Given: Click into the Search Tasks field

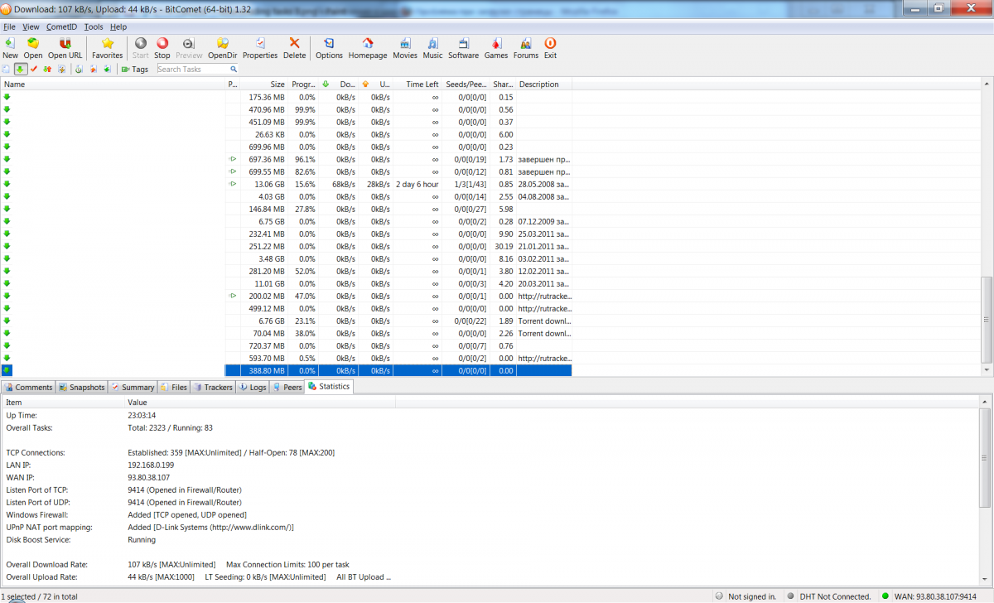Looking at the screenshot, I should [193, 70].
